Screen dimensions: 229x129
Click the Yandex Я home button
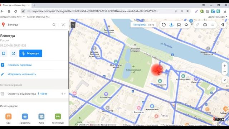[9, 11]
